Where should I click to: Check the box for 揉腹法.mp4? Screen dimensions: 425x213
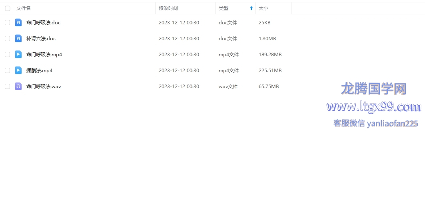(x=7, y=70)
